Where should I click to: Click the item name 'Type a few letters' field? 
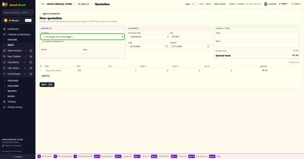[x=60, y=71]
